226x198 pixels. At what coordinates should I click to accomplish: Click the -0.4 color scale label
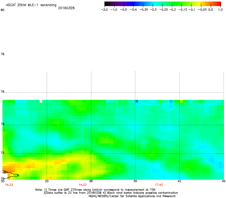point(133,10)
